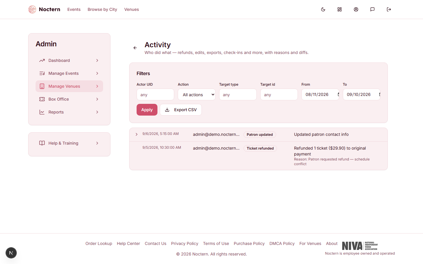Viewport: 423px width, 264px height.
Task: Click the Manage Venues building icon
Action: tap(42, 86)
